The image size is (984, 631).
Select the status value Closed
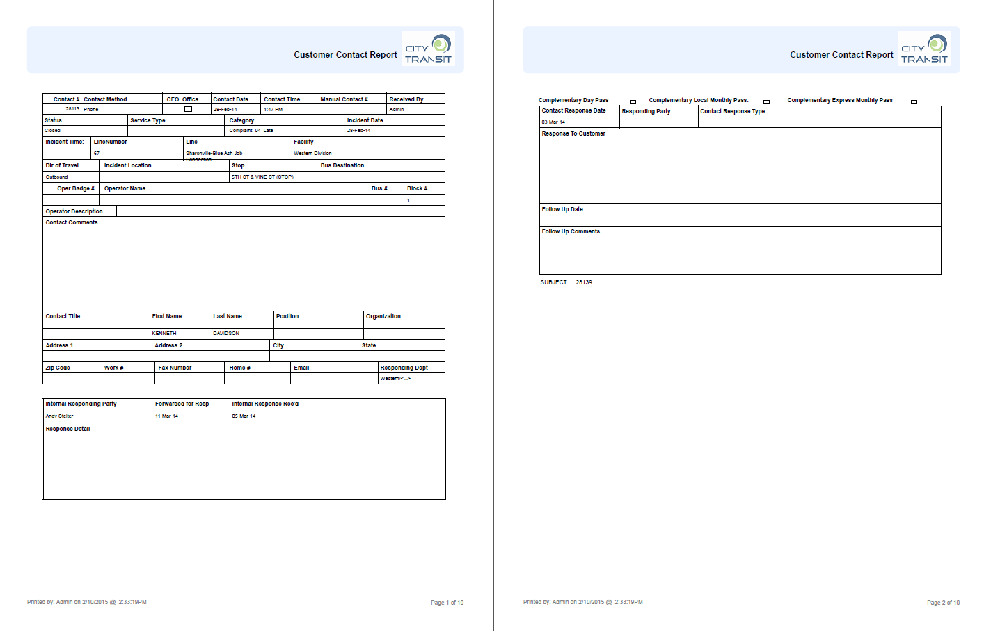pos(52,130)
